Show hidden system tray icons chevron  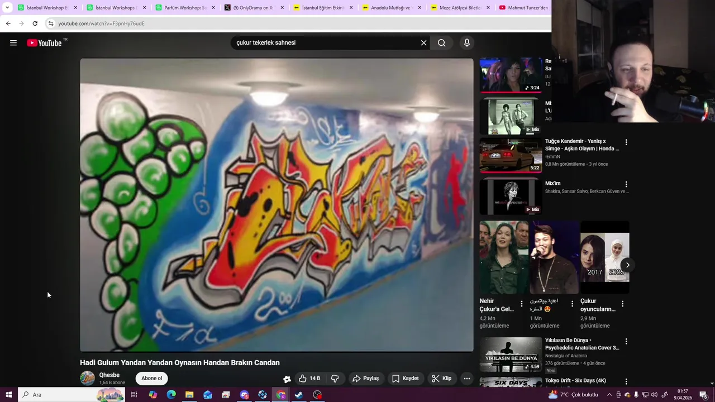point(609,395)
